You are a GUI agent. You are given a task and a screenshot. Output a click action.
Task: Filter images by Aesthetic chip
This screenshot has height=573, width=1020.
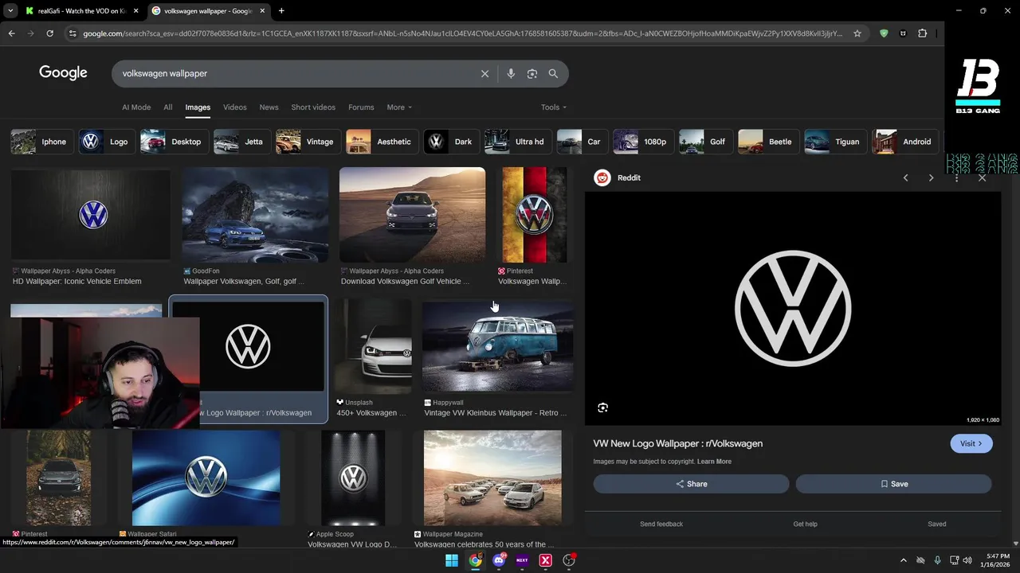pyautogui.click(x=383, y=142)
